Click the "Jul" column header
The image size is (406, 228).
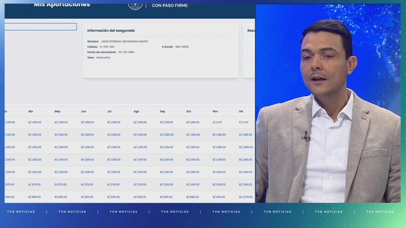point(109,111)
